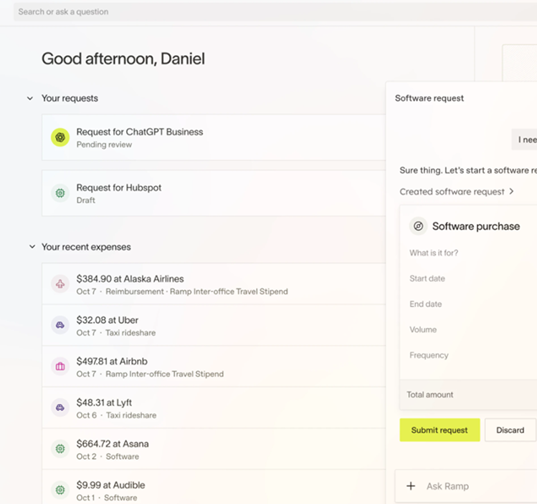Click the What is it for? field

pyautogui.click(x=466, y=253)
